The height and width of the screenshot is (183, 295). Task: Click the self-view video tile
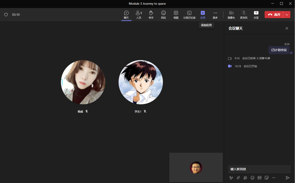point(196,167)
